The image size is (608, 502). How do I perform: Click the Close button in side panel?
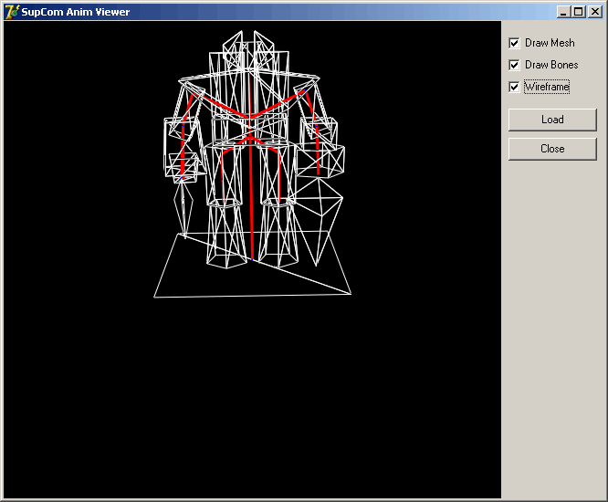coord(552,149)
